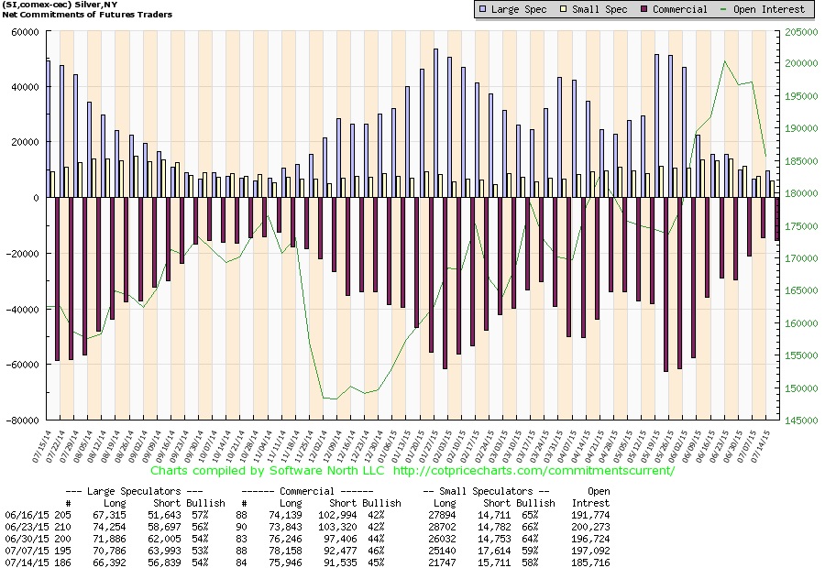The image size is (825, 568).
Task: Click Commercial short value 91,535
Action: pos(340,563)
